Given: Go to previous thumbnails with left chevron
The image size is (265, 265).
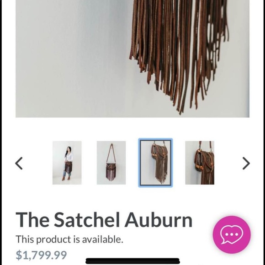Looking at the screenshot, I should coord(19,163).
